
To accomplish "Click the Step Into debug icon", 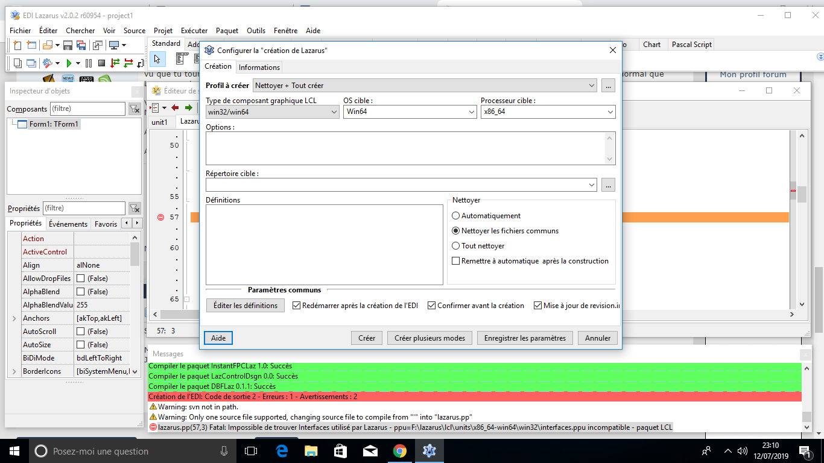I will click(x=115, y=63).
